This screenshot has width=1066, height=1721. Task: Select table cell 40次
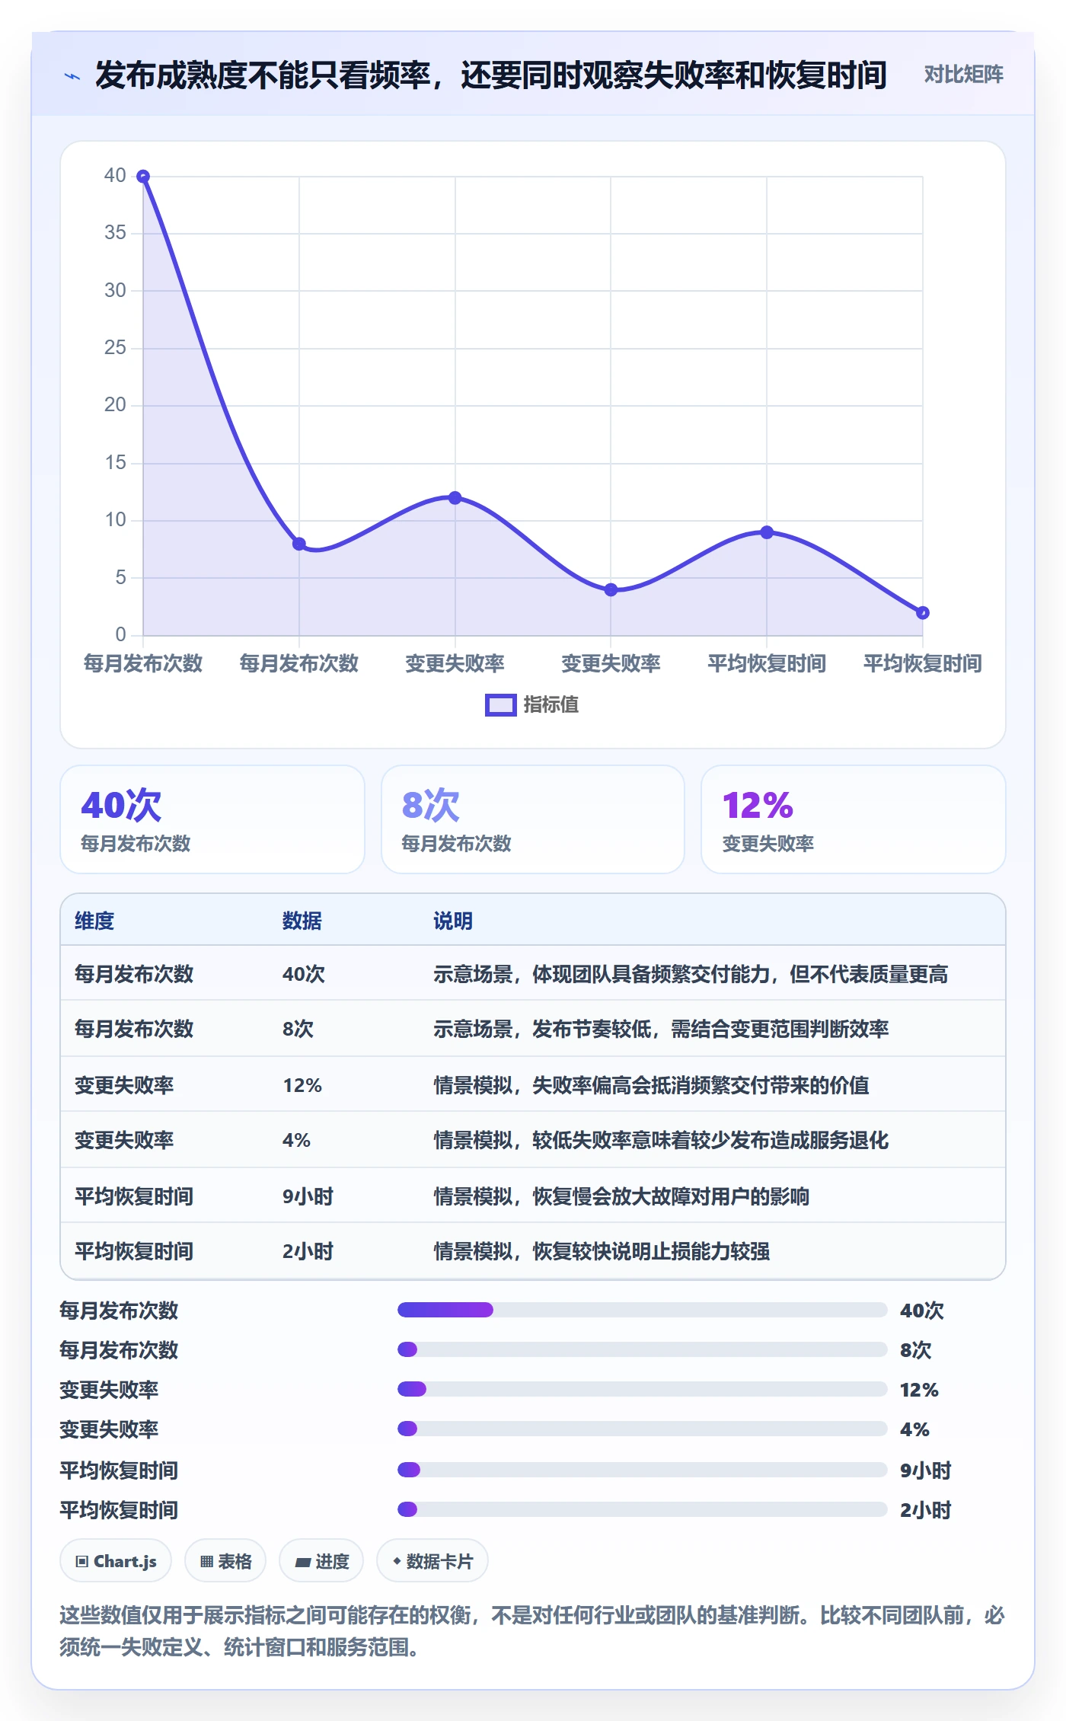pyautogui.click(x=304, y=974)
